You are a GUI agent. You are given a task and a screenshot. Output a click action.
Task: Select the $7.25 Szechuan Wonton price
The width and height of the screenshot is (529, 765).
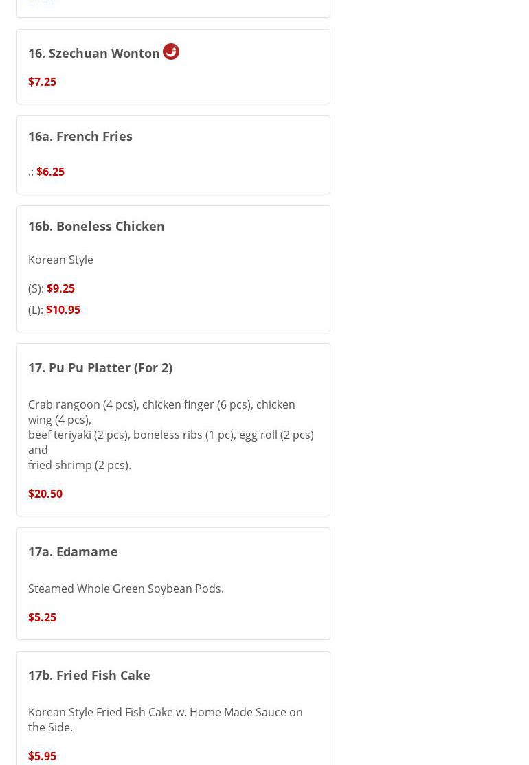point(42,82)
